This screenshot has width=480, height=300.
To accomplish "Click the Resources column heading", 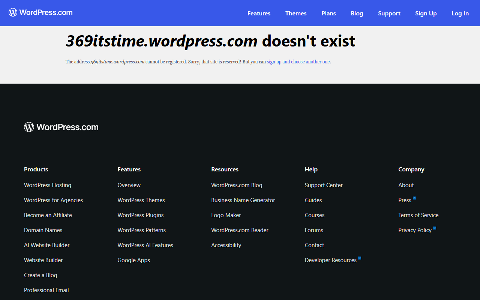I will (x=225, y=169).
